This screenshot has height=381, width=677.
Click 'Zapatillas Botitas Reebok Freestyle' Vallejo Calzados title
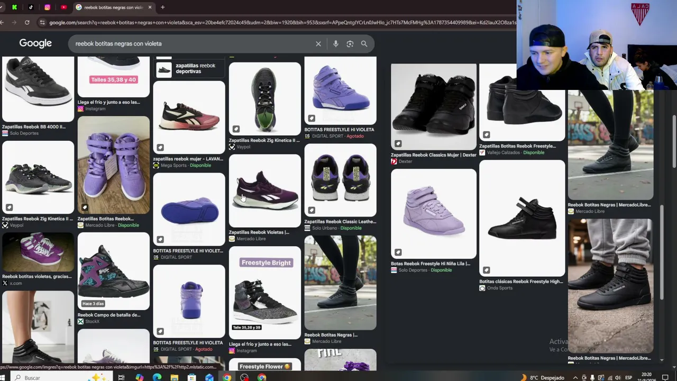517,146
